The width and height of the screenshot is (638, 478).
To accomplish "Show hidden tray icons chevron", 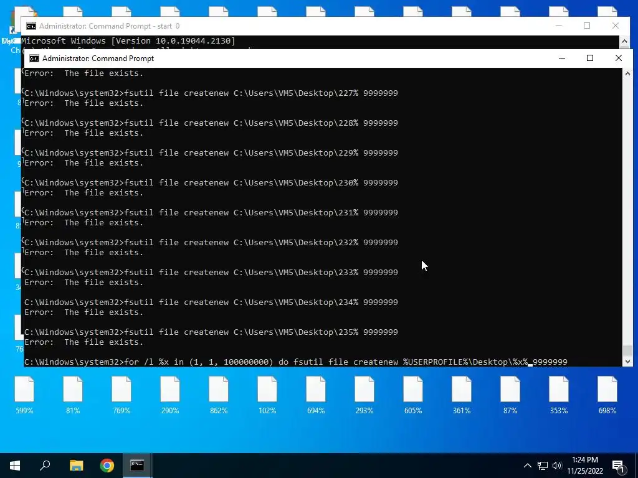I will [527, 466].
